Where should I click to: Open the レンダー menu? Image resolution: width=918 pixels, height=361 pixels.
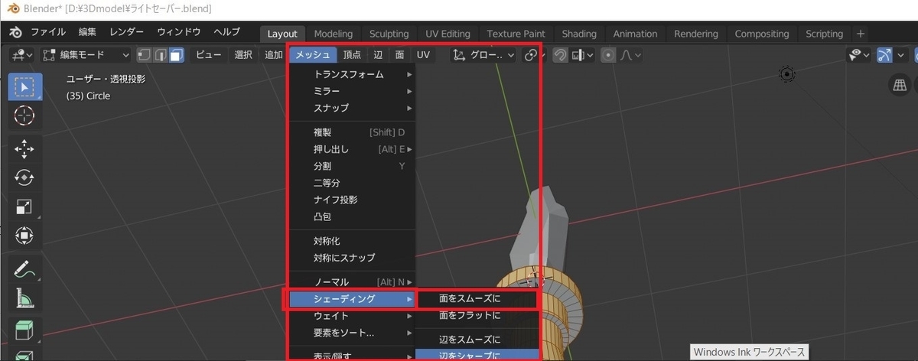tap(126, 32)
